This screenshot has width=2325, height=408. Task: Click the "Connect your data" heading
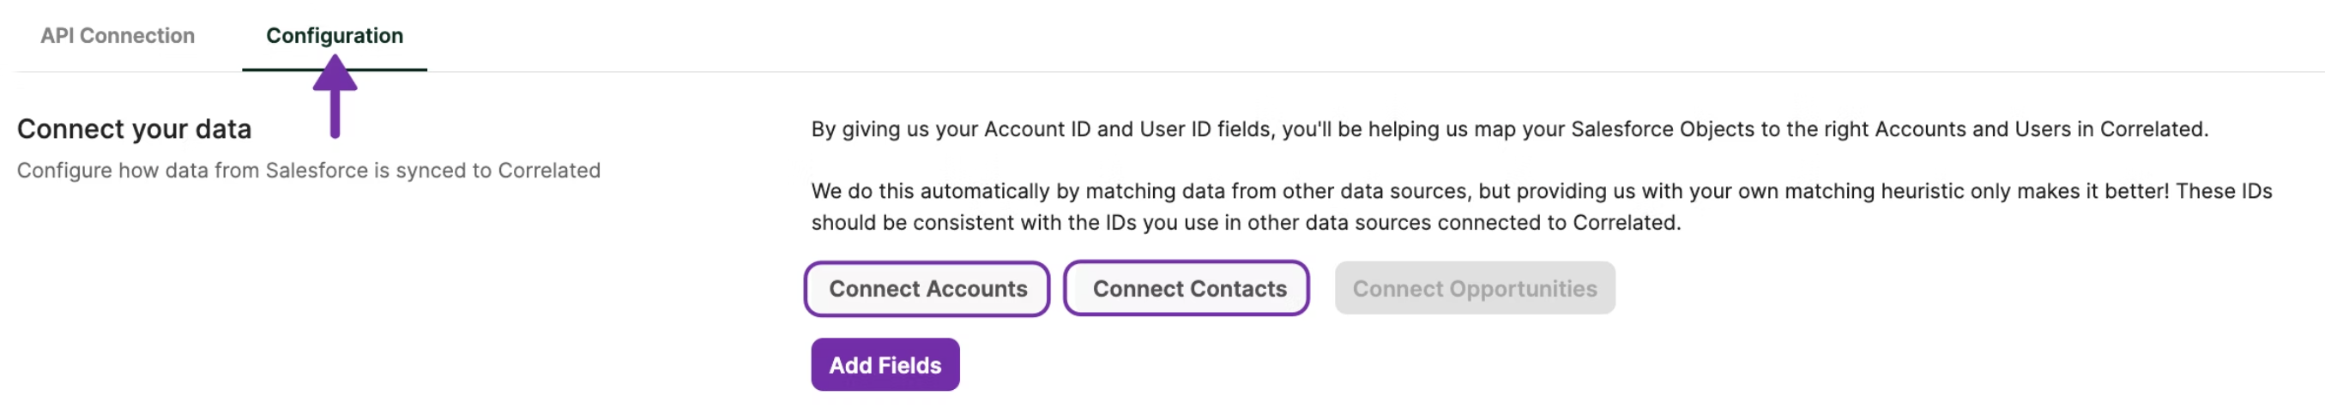134,129
